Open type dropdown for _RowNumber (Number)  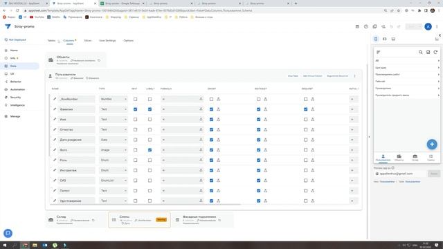(x=113, y=99)
